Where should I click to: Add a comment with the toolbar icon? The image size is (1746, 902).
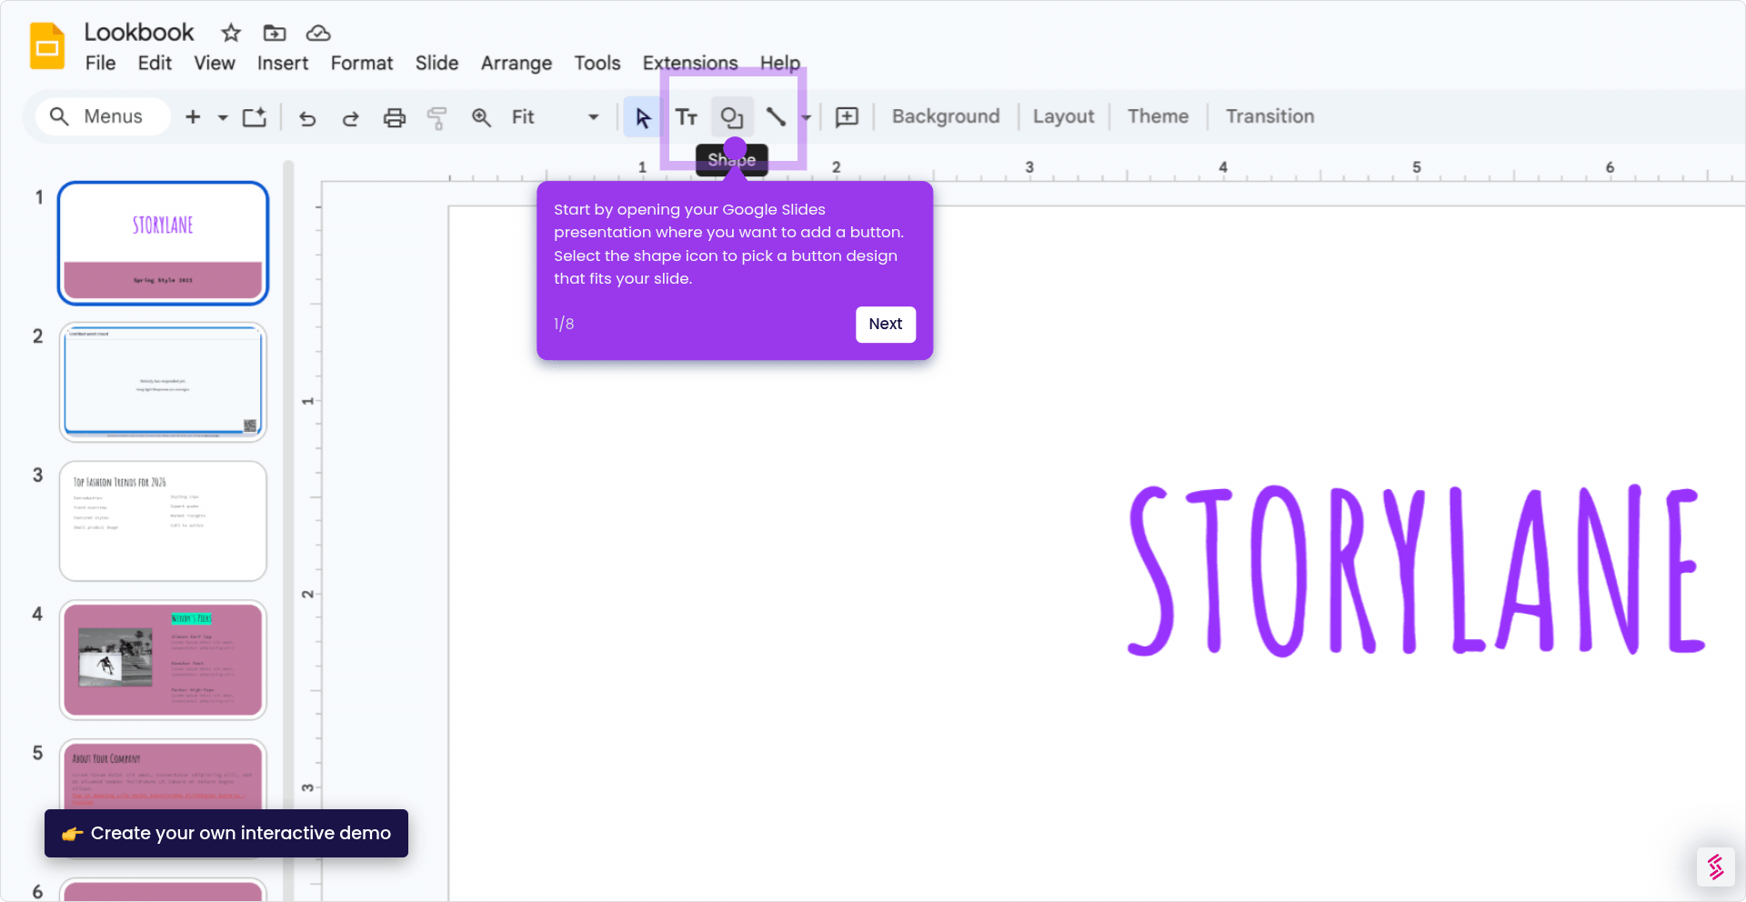pos(847,117)
